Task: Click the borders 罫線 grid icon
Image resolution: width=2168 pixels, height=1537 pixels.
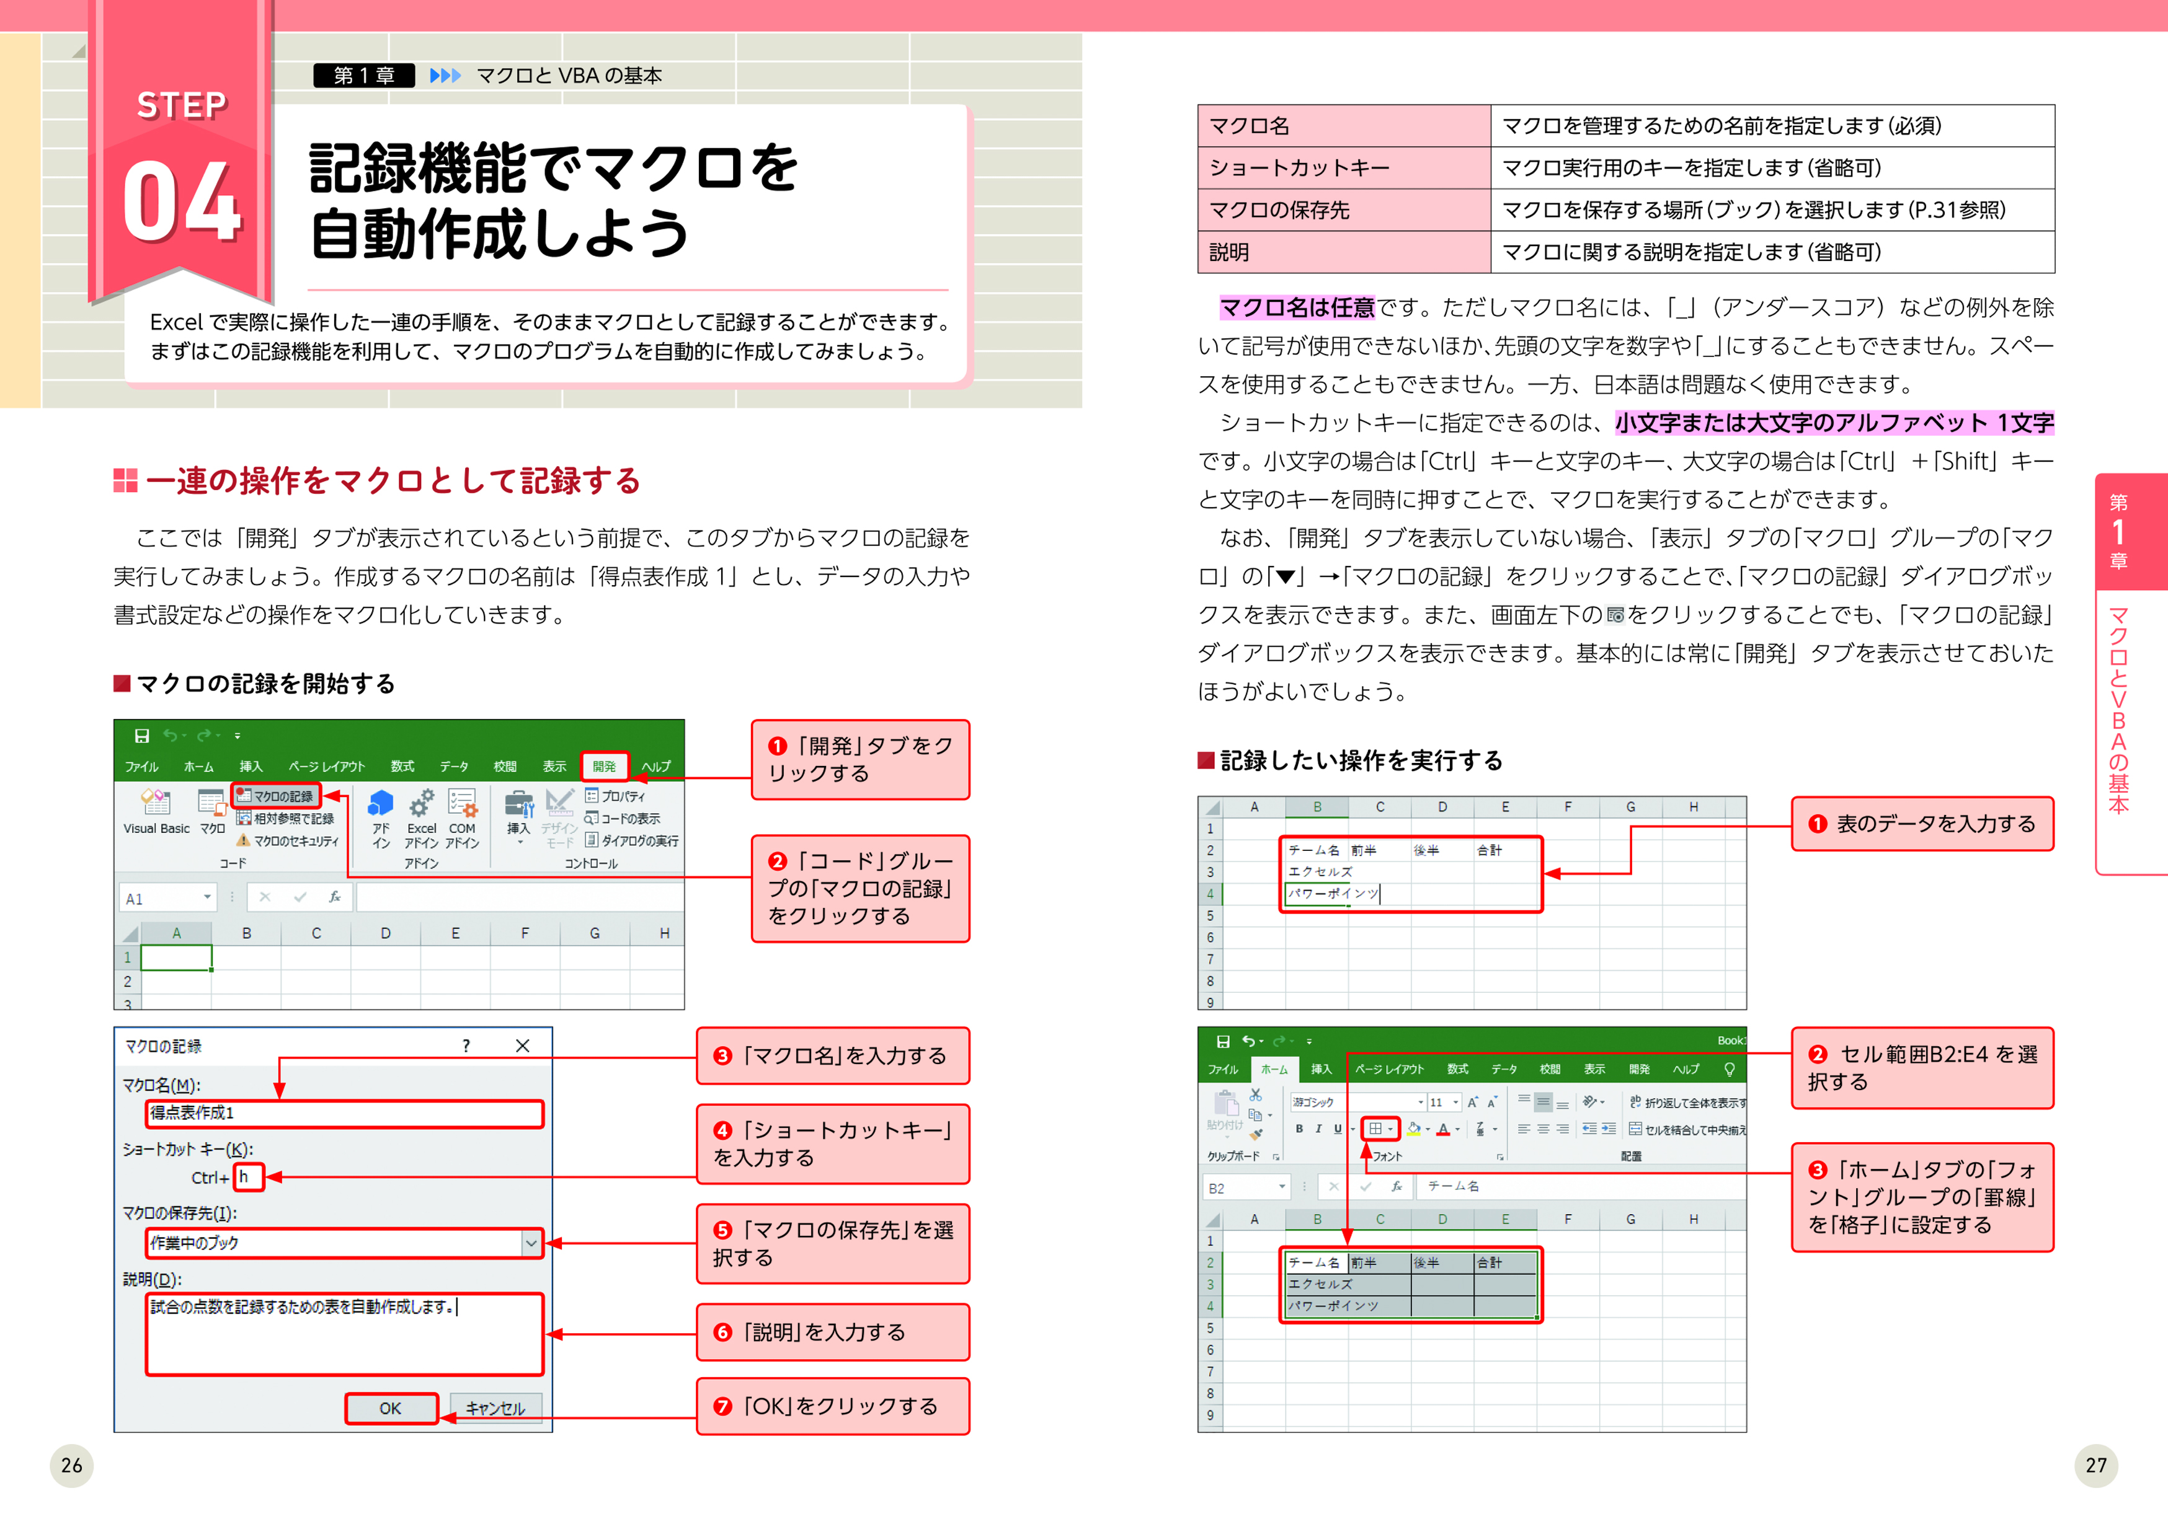Action: pyautogui.click(x=1375, y=1129)
